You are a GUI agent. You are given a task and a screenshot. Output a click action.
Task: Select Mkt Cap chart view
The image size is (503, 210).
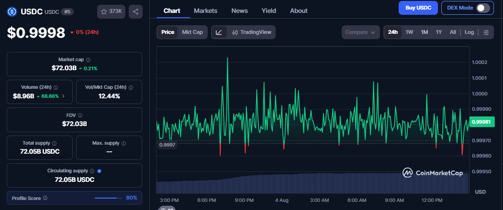[192, 32]
